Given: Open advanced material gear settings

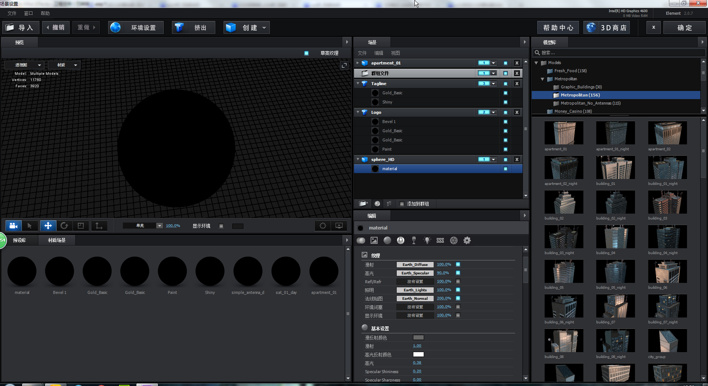Looking at the screenshot, I should (467, 241).
